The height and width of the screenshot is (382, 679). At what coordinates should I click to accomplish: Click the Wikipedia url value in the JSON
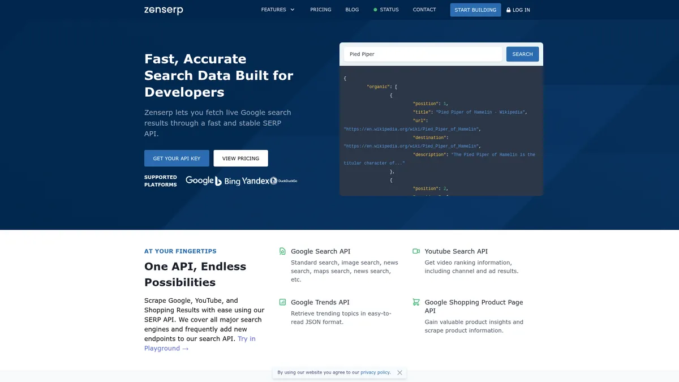[412, 129]
